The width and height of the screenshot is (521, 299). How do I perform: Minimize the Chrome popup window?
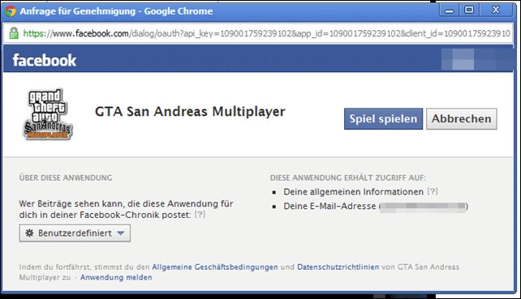(450, 11)
